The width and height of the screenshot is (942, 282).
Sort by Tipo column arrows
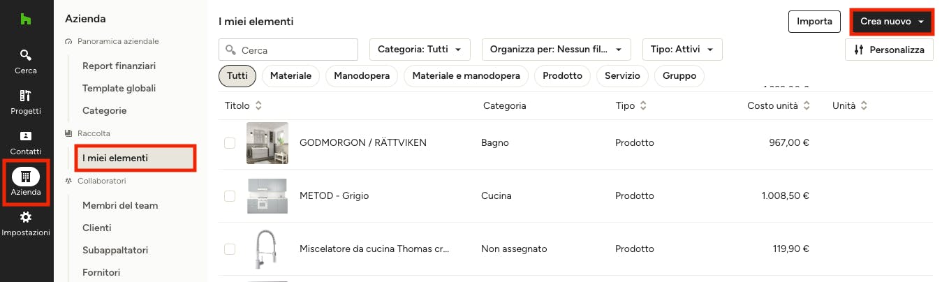[643, 105]
